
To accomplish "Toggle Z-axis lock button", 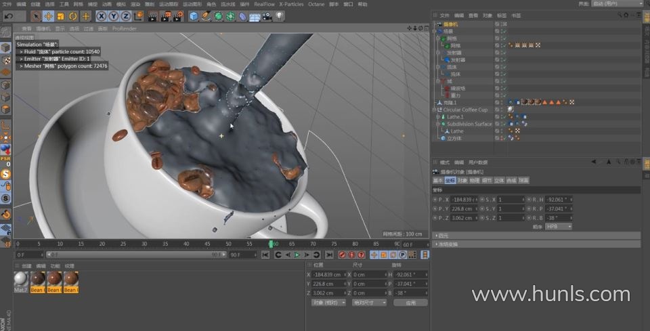I will (126, 16).
